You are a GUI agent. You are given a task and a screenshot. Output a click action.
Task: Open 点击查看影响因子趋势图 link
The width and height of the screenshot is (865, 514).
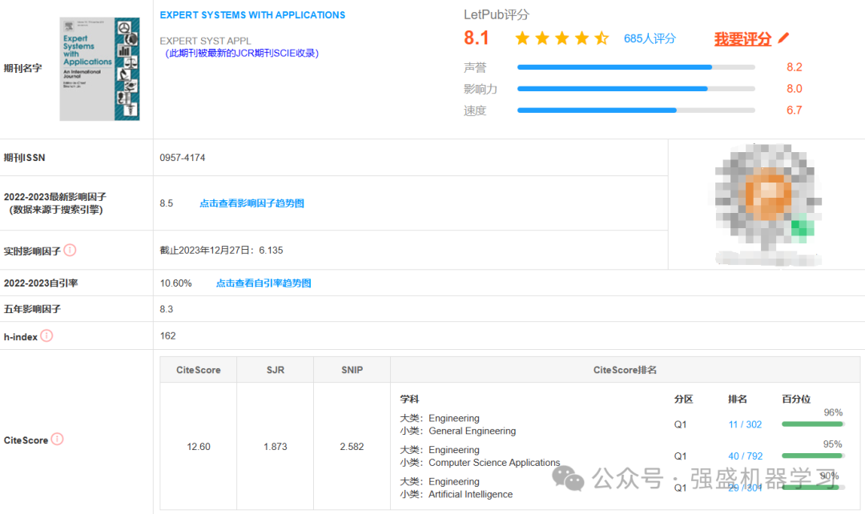click(x=251, y=203)
